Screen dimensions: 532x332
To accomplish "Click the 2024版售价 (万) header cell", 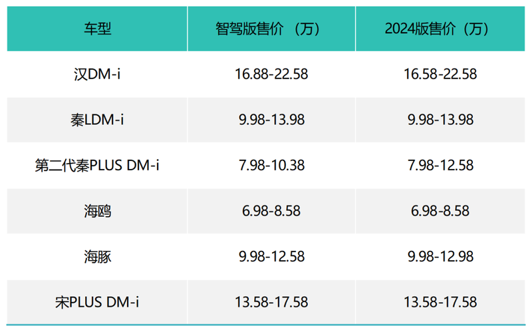I will click(440, 29).
